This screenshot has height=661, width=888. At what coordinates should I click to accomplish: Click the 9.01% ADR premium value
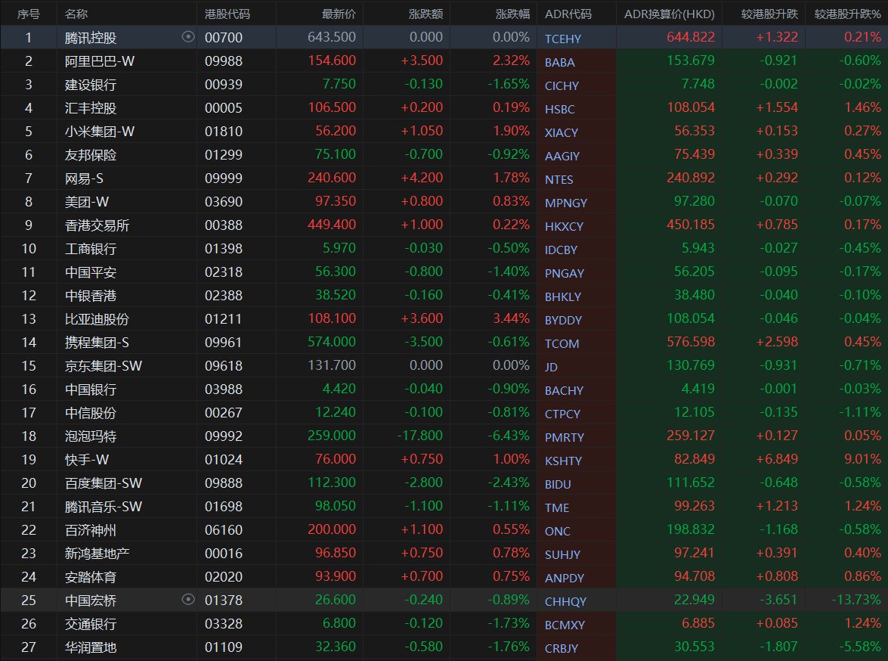click(862, 458)
